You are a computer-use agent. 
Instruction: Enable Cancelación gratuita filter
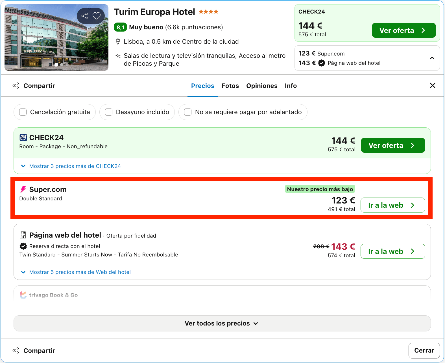(x=23, y=112)
